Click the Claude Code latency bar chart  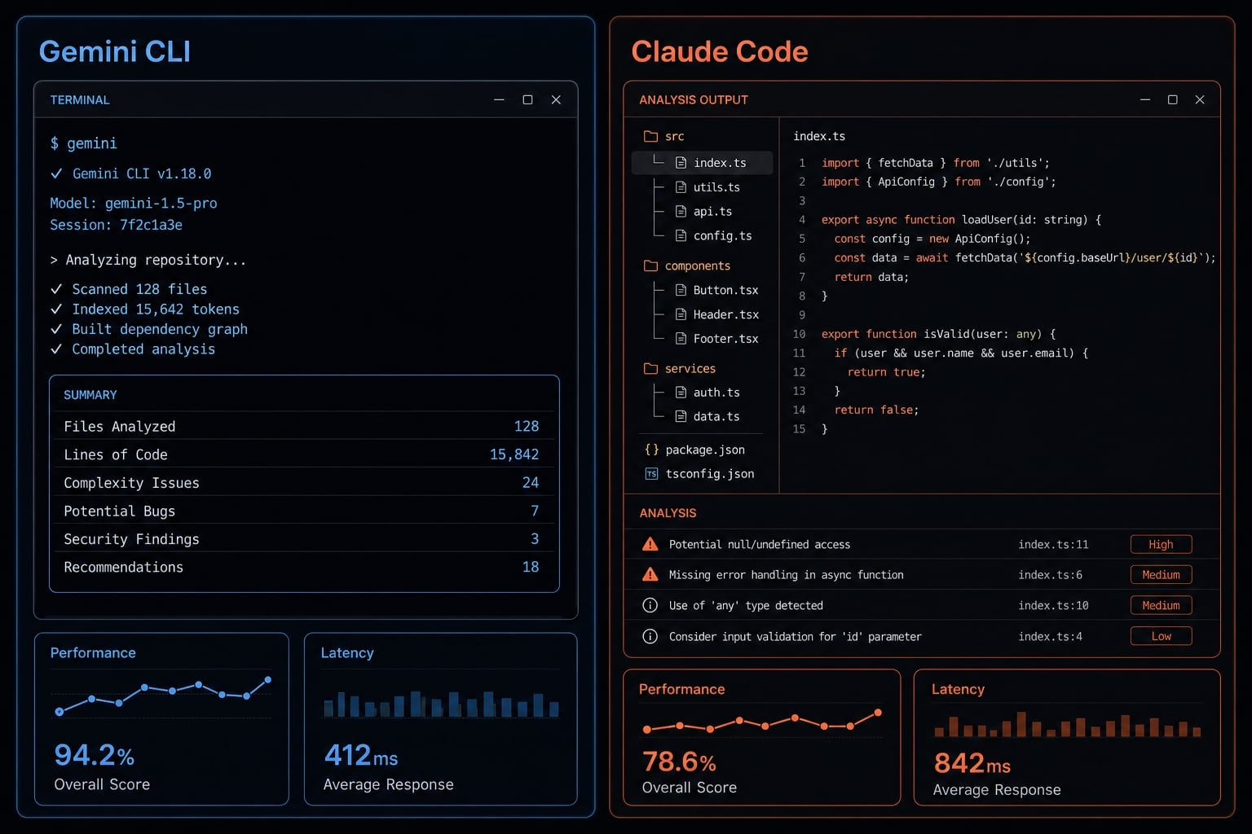point(1067,724)
